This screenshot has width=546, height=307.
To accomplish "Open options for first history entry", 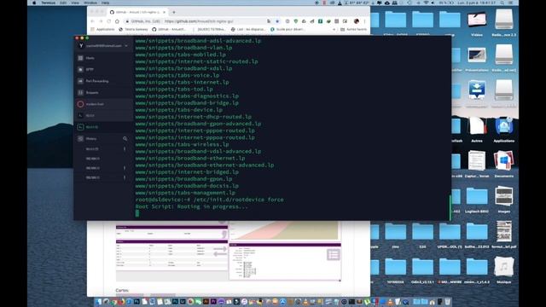I will tap(125, 149).
